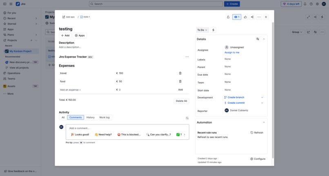The height and width of the screenshot is (176, 329).
Task: Switch Activity to the All tab
Action: point(63,118)
